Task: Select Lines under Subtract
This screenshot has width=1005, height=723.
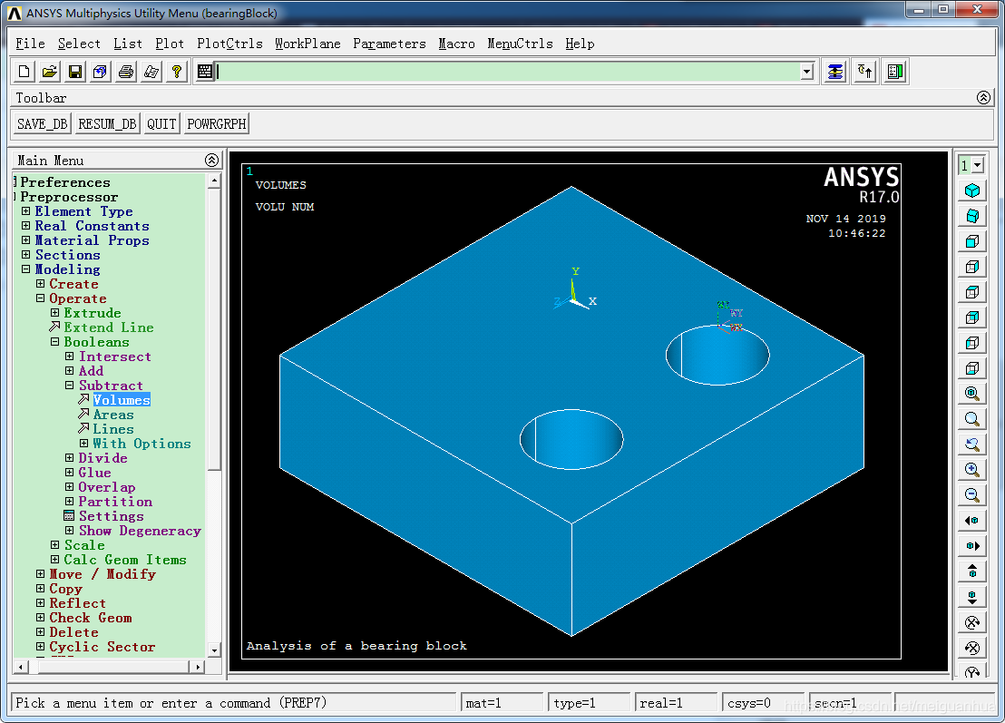Action: pyautogui.click(x=113, y=429)
